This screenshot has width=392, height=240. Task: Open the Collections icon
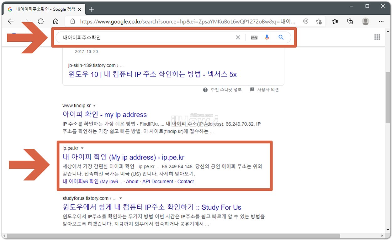click(x=350, y=21)
